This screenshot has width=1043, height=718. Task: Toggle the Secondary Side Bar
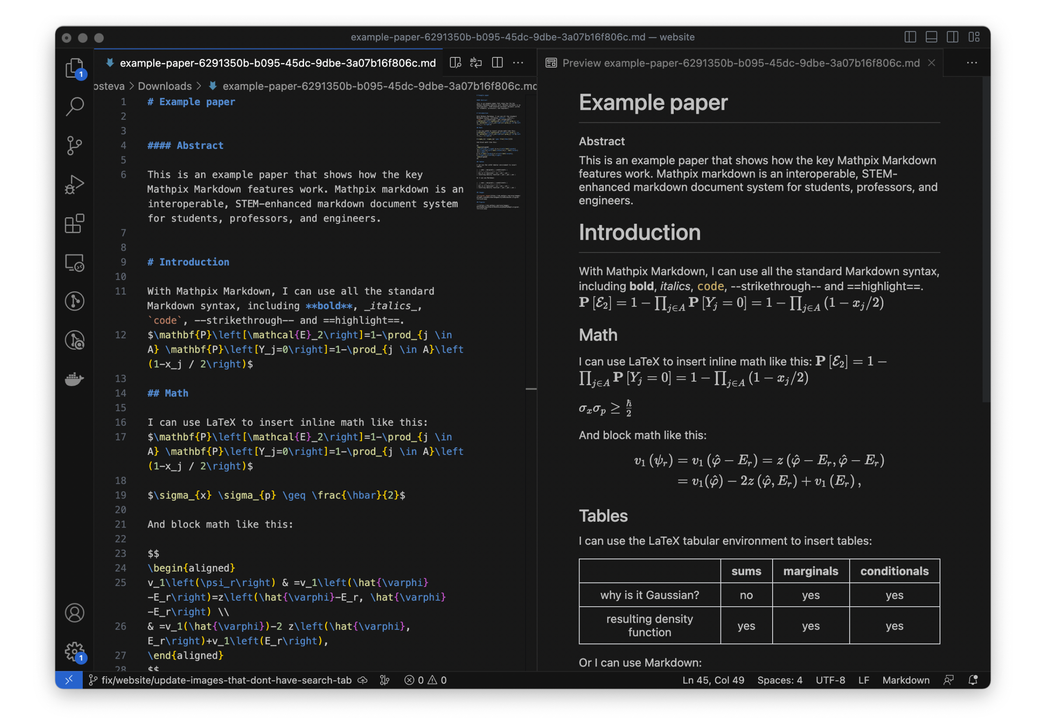point(953,37)
